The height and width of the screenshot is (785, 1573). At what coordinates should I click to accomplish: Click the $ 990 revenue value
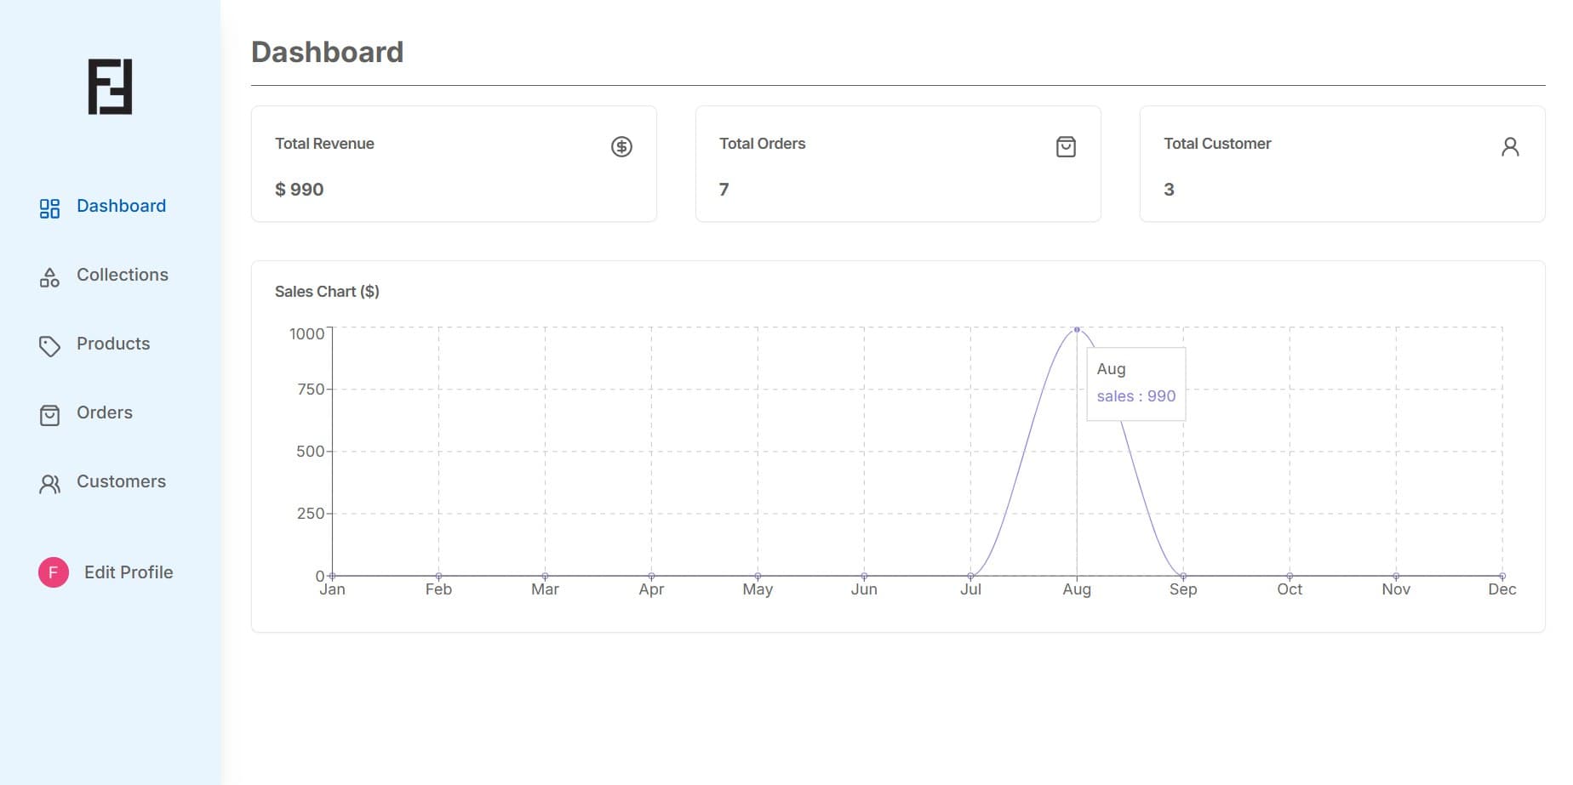[x=299, y=190]
